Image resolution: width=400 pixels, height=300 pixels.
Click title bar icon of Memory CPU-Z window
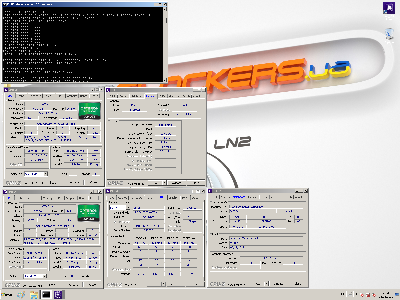108,90
